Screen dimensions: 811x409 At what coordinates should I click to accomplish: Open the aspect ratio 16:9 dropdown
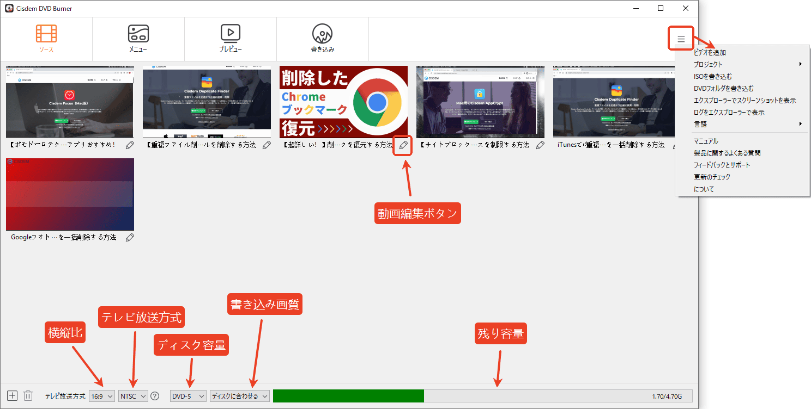(x=102, y=395)
